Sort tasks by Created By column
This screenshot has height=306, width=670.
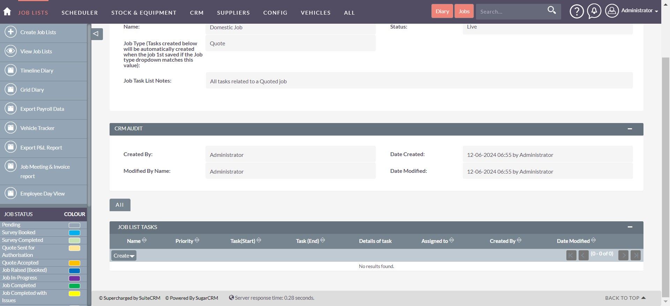click(506, 241)
